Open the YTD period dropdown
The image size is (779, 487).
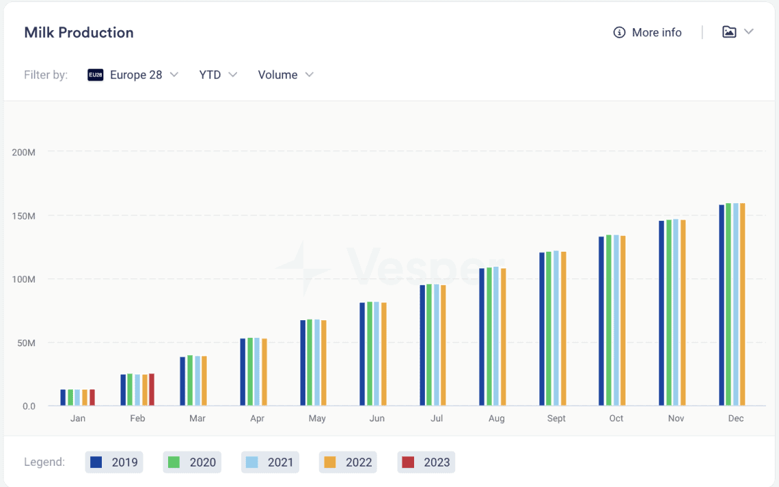[218, 75]
